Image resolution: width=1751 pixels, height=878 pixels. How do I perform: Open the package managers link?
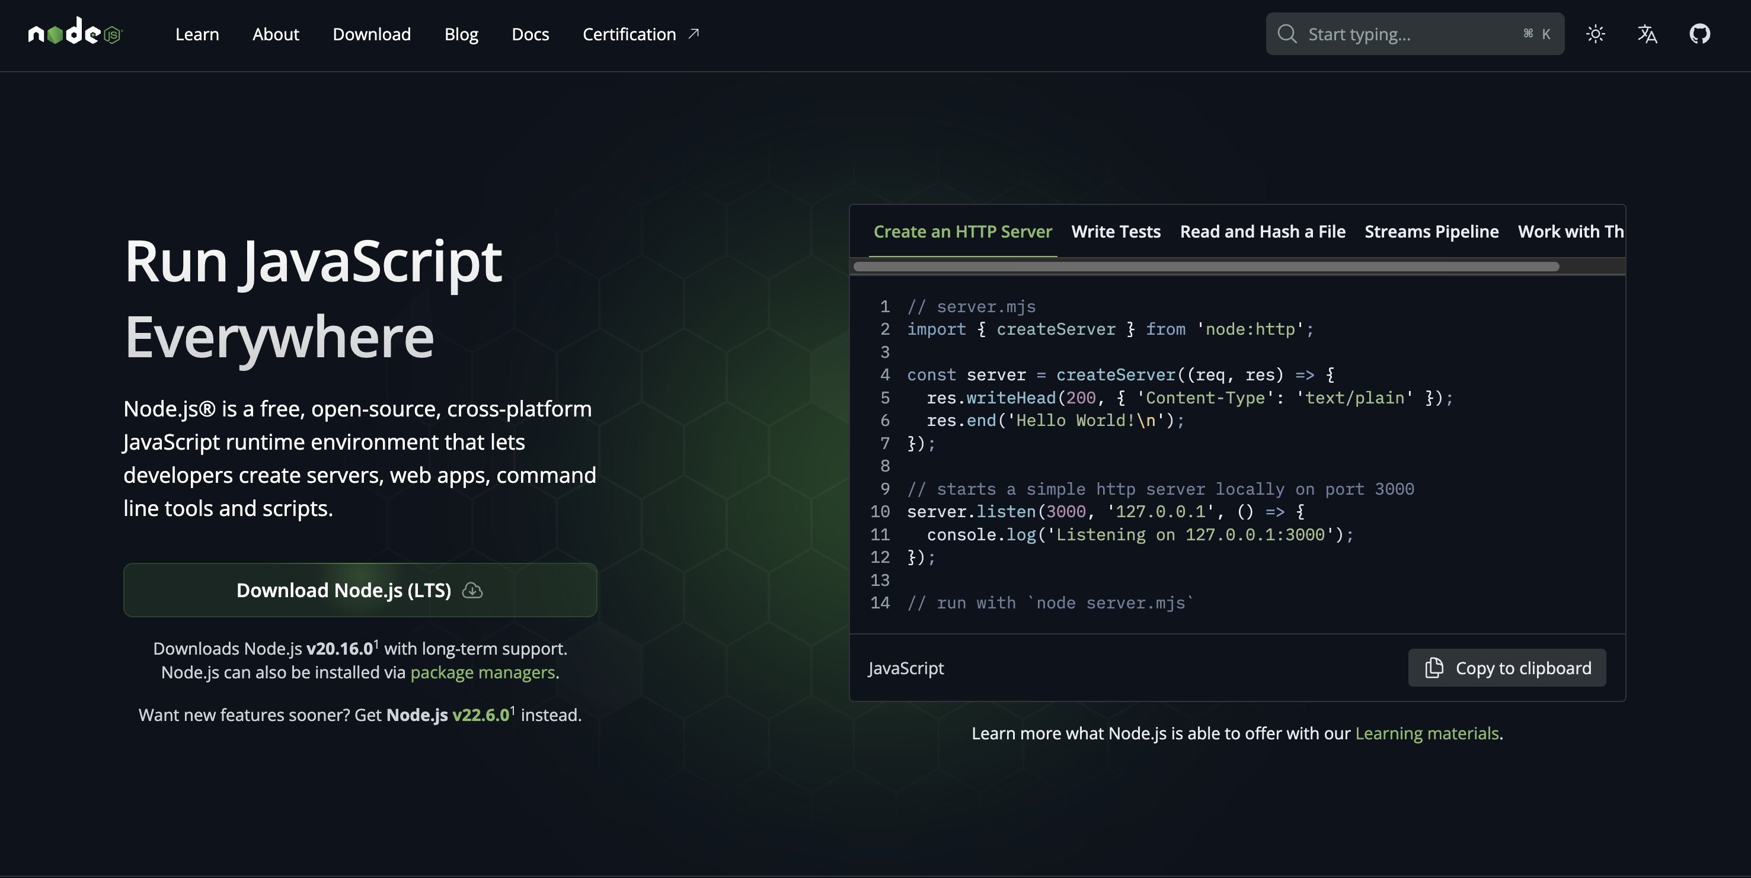coord(483,672)
